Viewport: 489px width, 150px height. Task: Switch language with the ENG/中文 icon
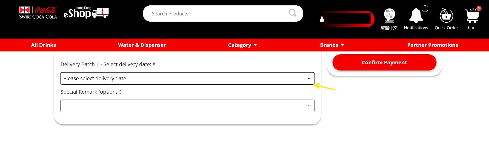(389, 16)
